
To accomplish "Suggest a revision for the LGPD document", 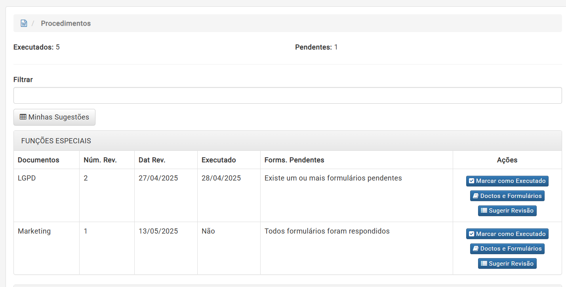I will tap(507, 210).
